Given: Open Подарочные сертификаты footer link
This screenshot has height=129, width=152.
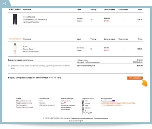Looking at the screenshot, I should (x=24, y=103).
